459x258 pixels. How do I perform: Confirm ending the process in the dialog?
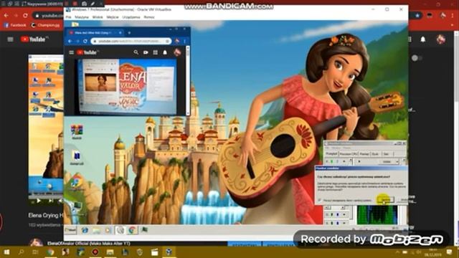385,200
